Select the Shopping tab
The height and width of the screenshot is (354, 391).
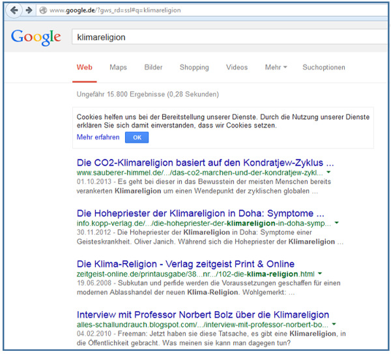point(194,68)
